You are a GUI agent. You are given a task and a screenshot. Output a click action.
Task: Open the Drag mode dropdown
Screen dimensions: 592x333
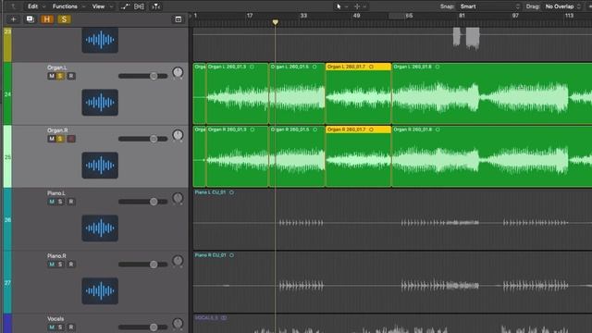point(562,6)
